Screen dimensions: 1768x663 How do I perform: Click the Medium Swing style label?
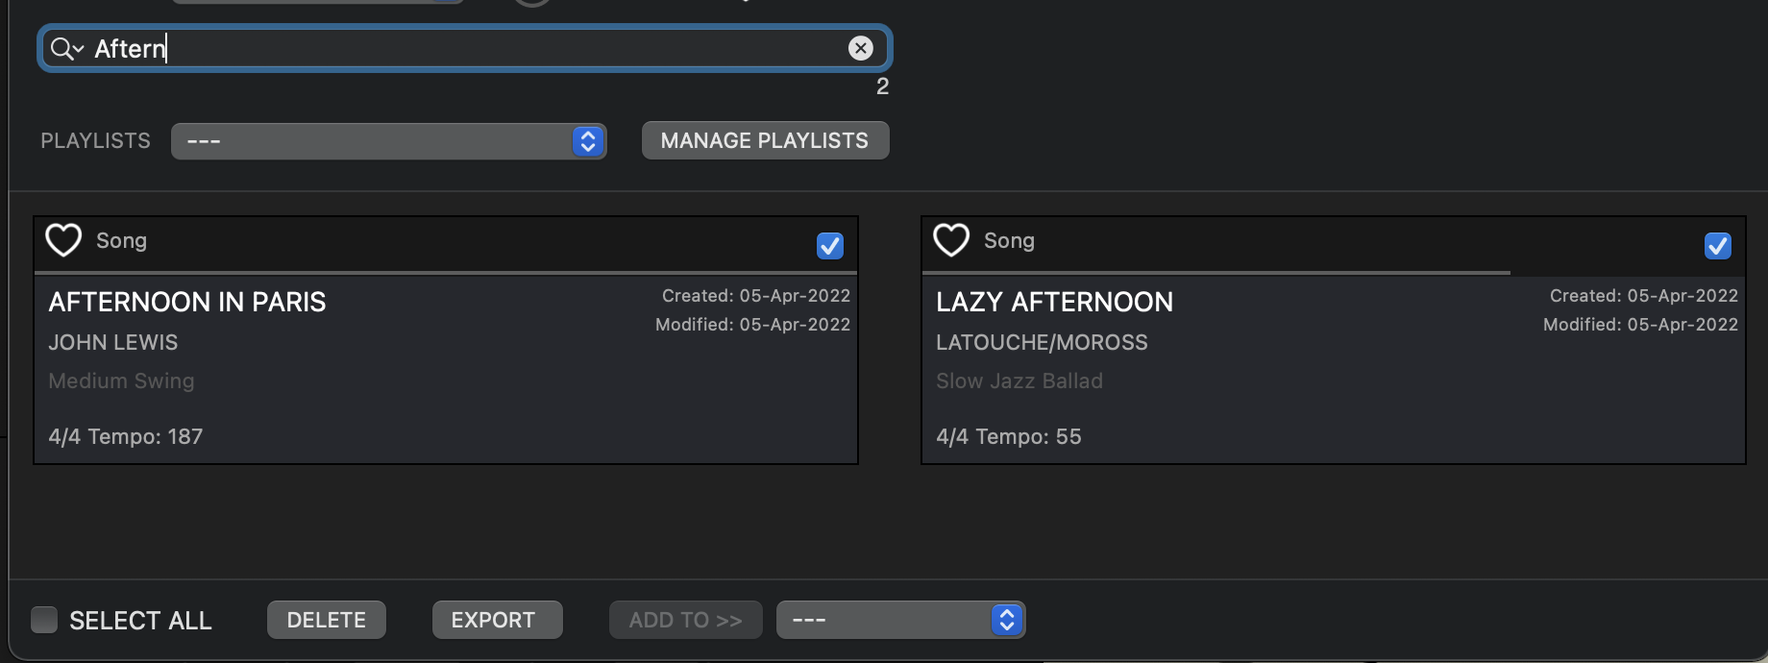click(x=121, y=381)
